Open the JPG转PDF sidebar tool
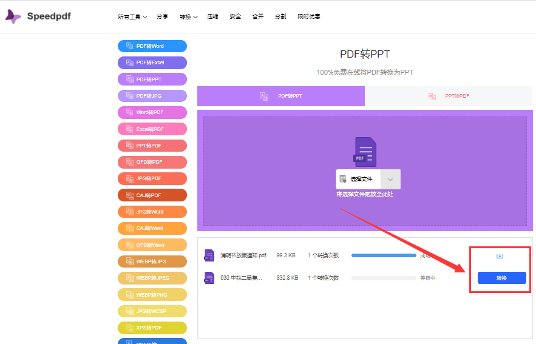This screenshot has height=344, width=536. [152, 178]
